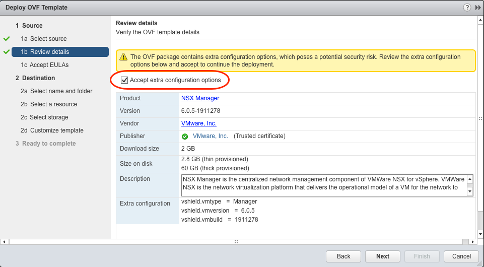Screen dimensions: 484x267
Task: Click the horizontal scrollbar left arrow
Action: point(5,242)
